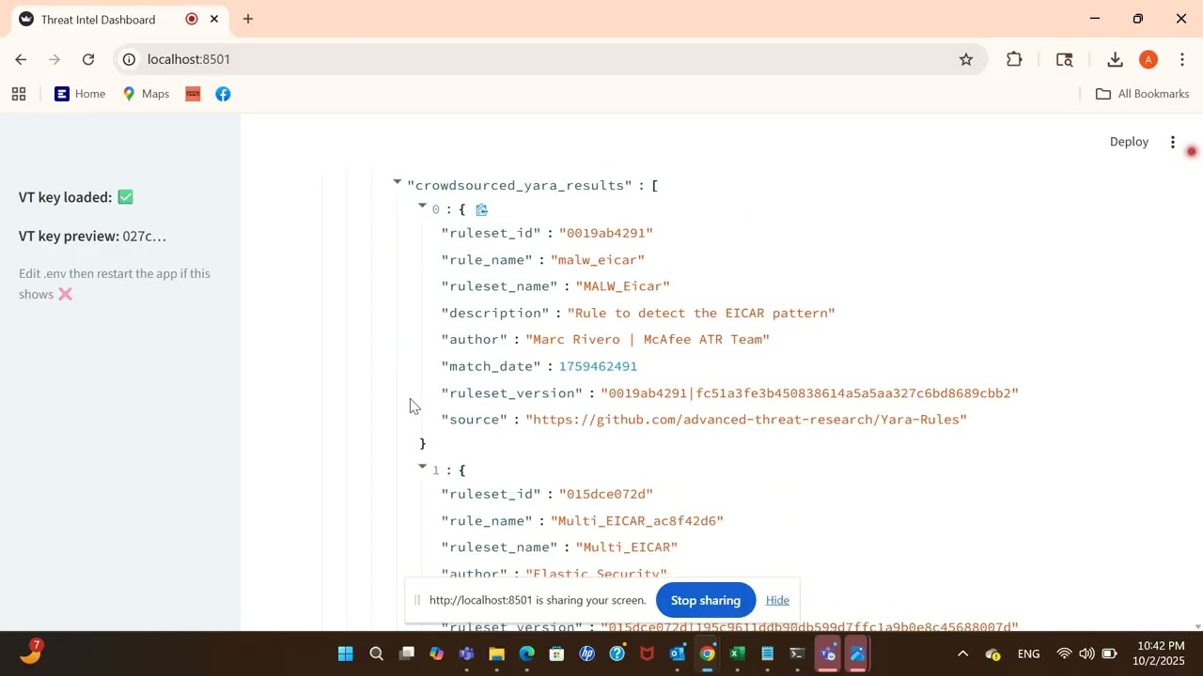Open Chrome downloads panel
1203x676 pixels.
point(1115,59)
